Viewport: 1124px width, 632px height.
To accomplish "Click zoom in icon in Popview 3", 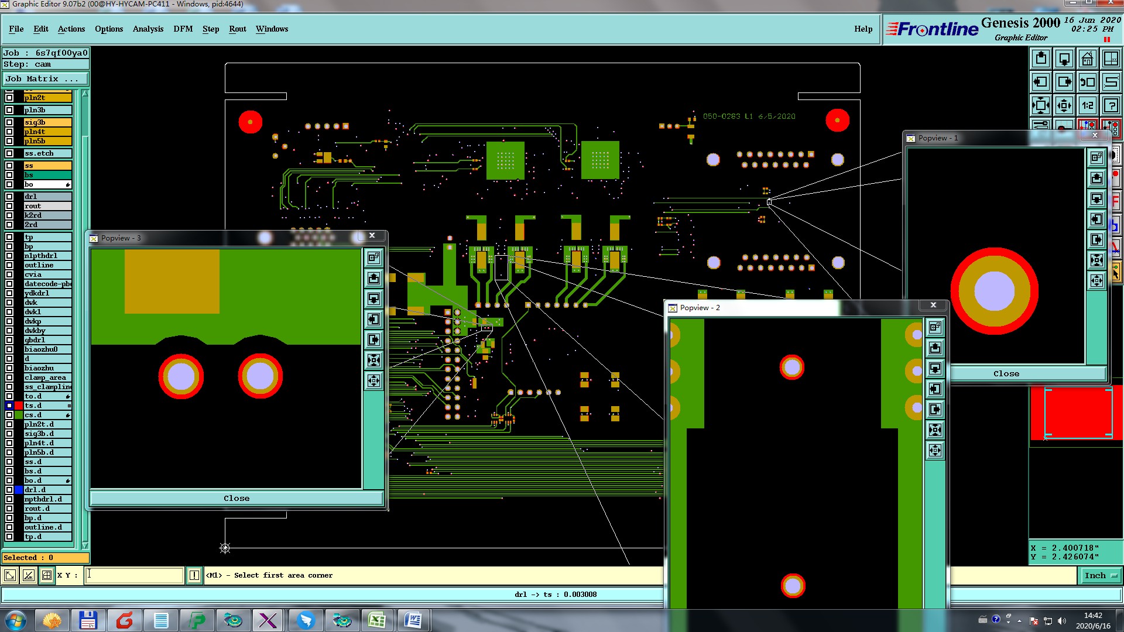I will 373,360.
